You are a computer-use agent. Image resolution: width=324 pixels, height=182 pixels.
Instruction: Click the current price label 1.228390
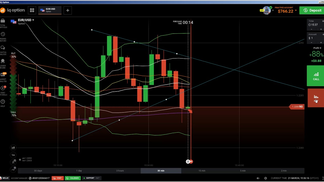297,107
